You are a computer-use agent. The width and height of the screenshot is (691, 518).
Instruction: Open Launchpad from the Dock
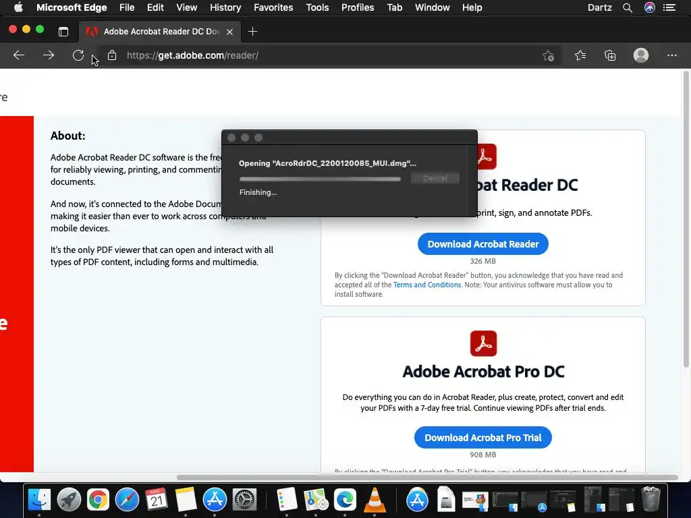(x=69, y=500)
